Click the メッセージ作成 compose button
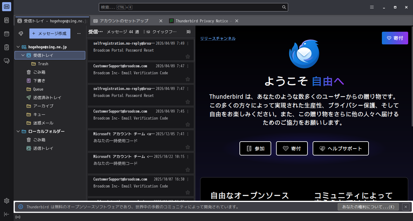The width and height of the screenshot is (413, 221). 50,34
